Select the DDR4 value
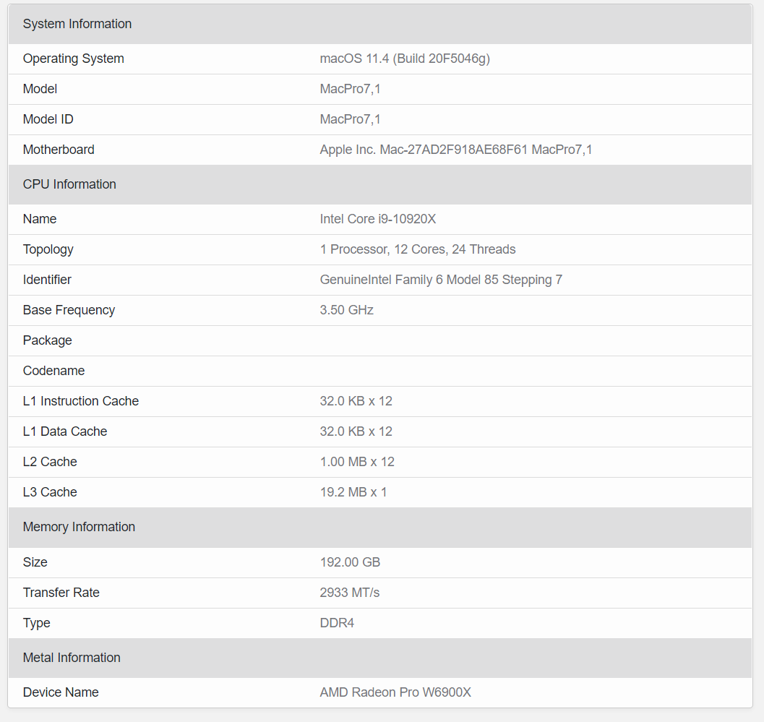Screen dimensions: 764x722 pos(337,622)
